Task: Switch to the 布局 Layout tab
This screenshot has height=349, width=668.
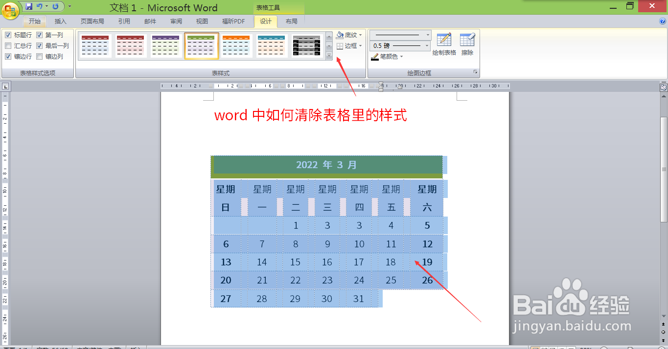Action: click(292, 22)
